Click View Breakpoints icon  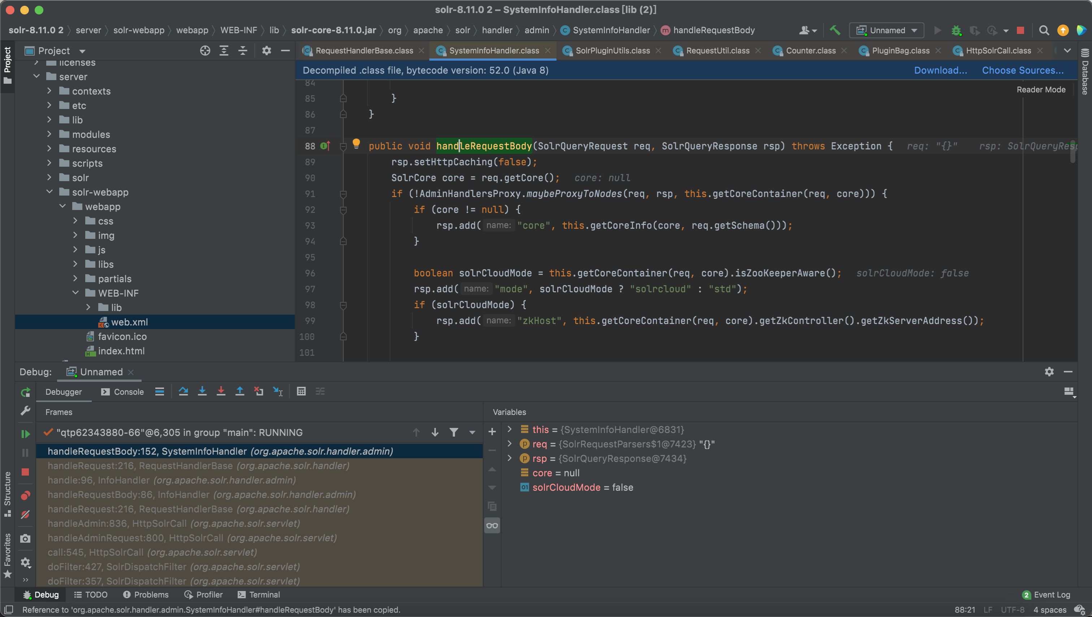pos(25,495)
